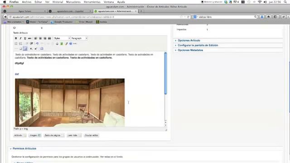Viewport: 290px width, 163px height.
Task: Toggle italic formatting in the editor
Action: (20, 38)
